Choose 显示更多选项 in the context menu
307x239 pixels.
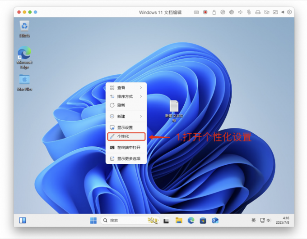coord(126,158)
